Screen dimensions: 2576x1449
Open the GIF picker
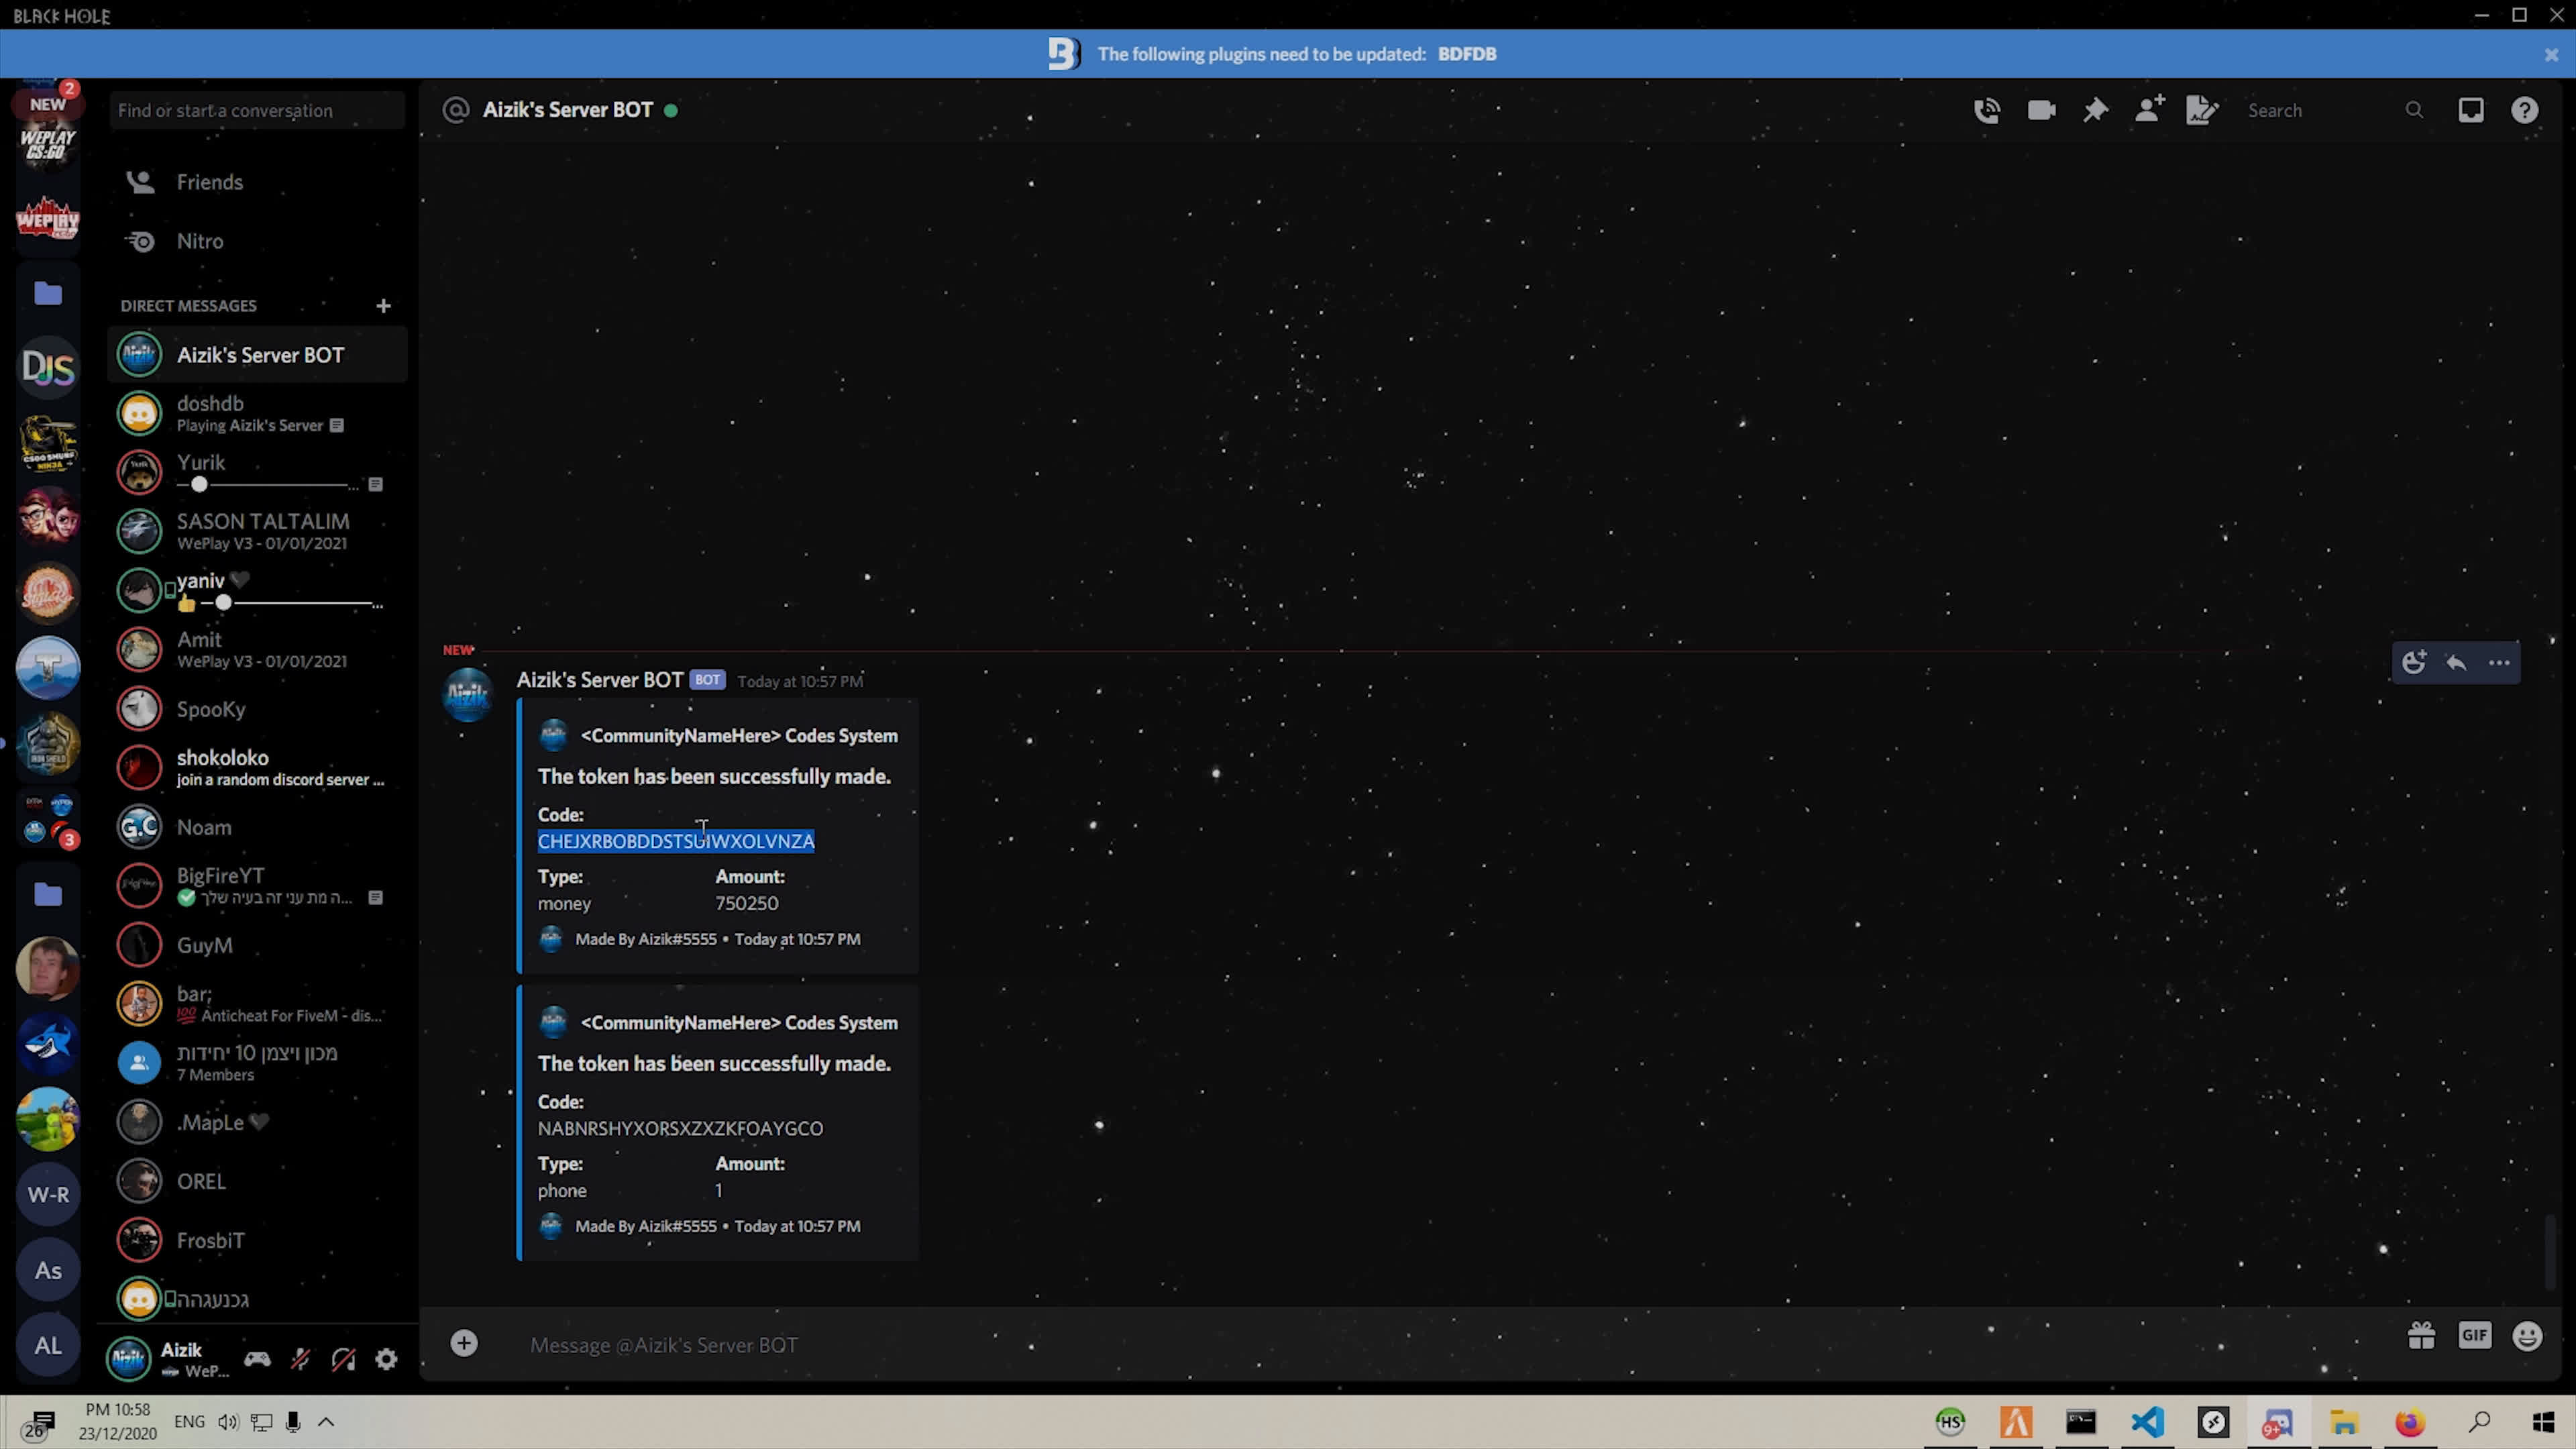pyautogui.click(x=2474, y=1336)
